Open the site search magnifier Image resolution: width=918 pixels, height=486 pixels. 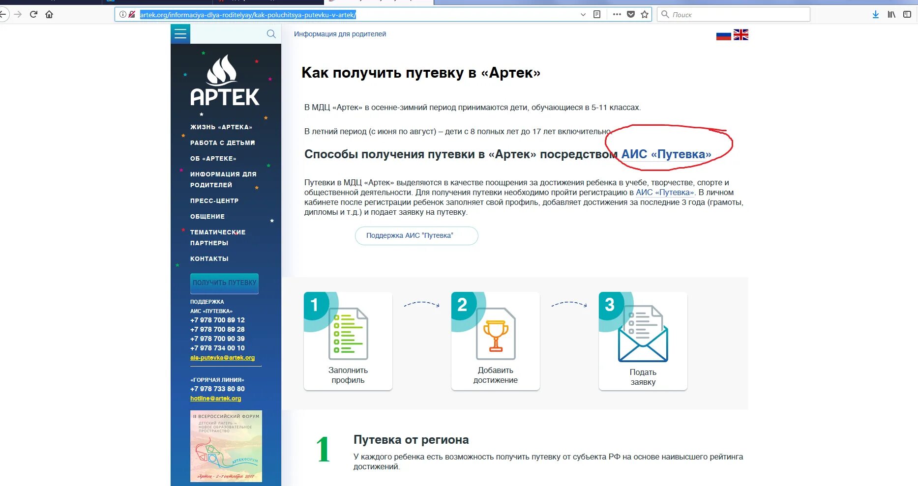click(x=271, y=34)
